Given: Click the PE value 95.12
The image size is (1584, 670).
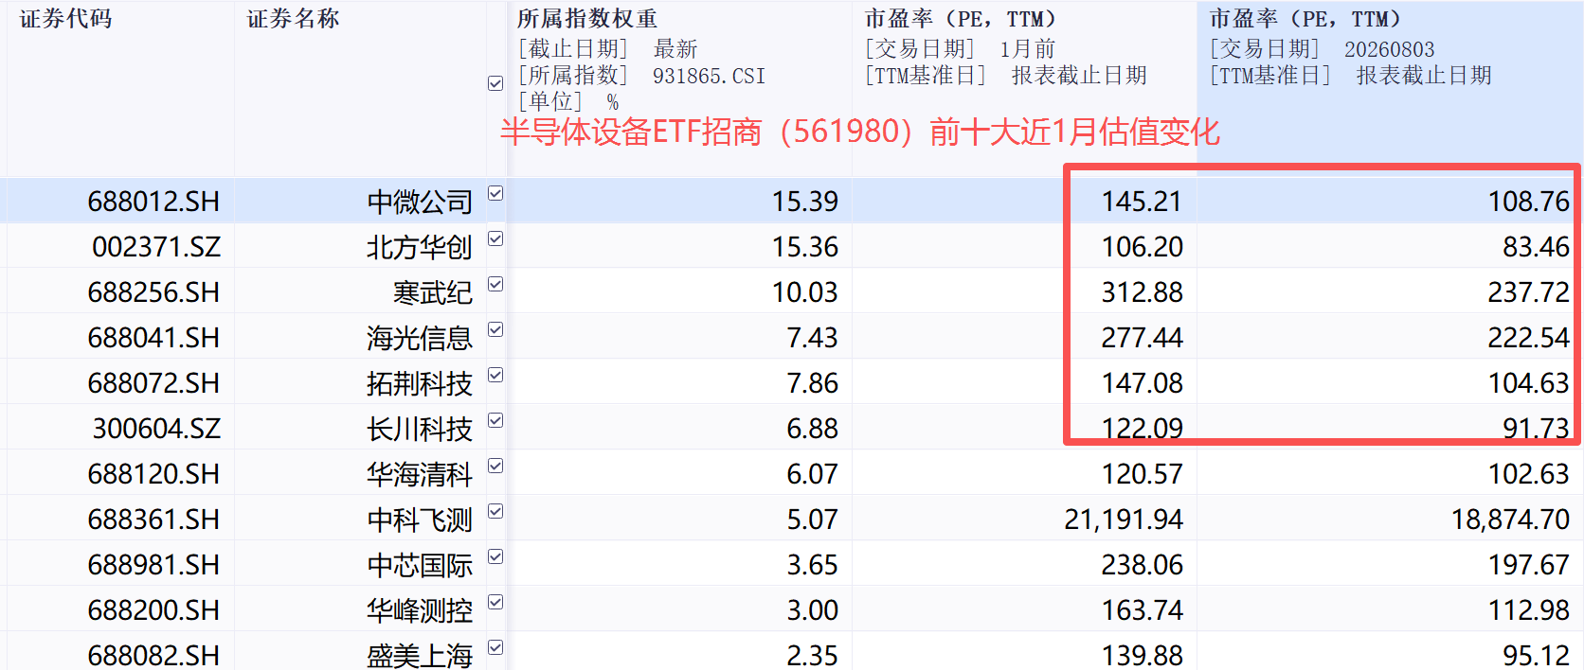Looking at the screenshot, I should (x=1537, y=655).
